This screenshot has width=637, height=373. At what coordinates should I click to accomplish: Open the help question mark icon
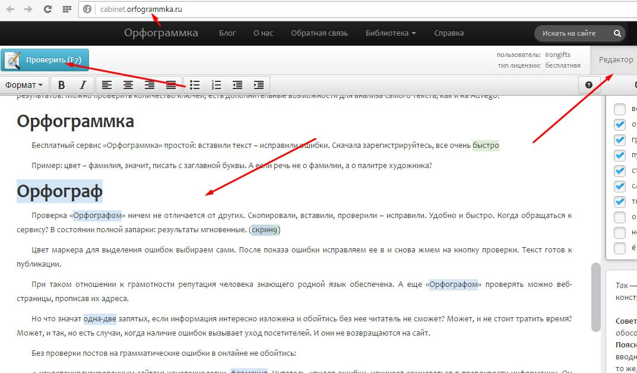coord(588,85)
